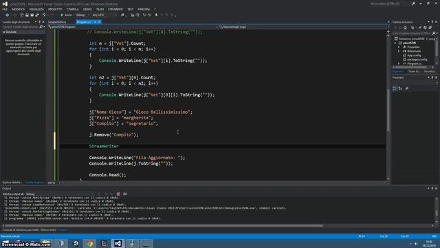Click the Open File icon in toolbar
Image resolution: width=440 pixels, height=248 pixels.
point(27,15)
